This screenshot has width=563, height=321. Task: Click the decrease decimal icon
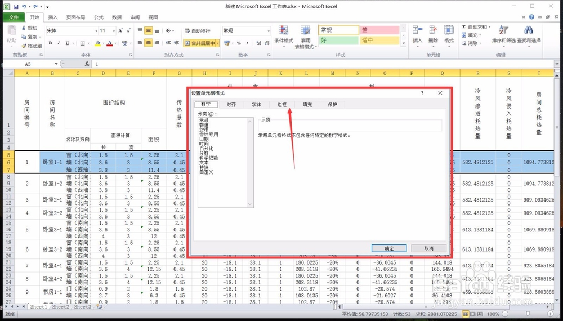coord(267,43)
